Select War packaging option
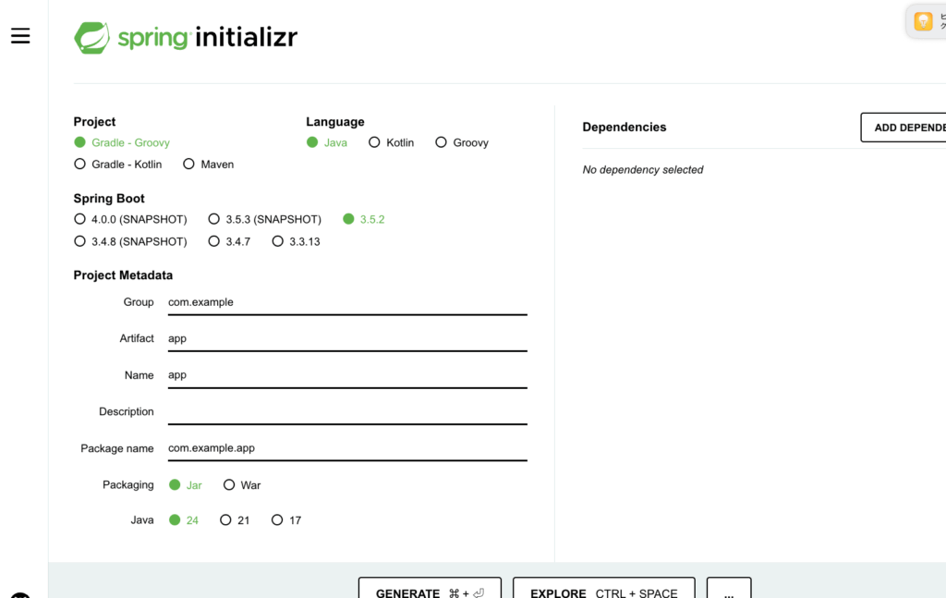The height and width of the screenshot is (598, 946). [241, 485]
